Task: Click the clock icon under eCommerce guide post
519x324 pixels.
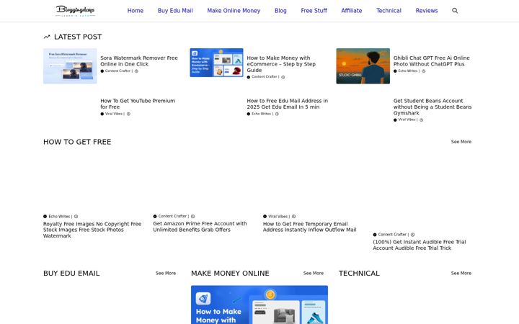Action: click(x=283, y=77)
